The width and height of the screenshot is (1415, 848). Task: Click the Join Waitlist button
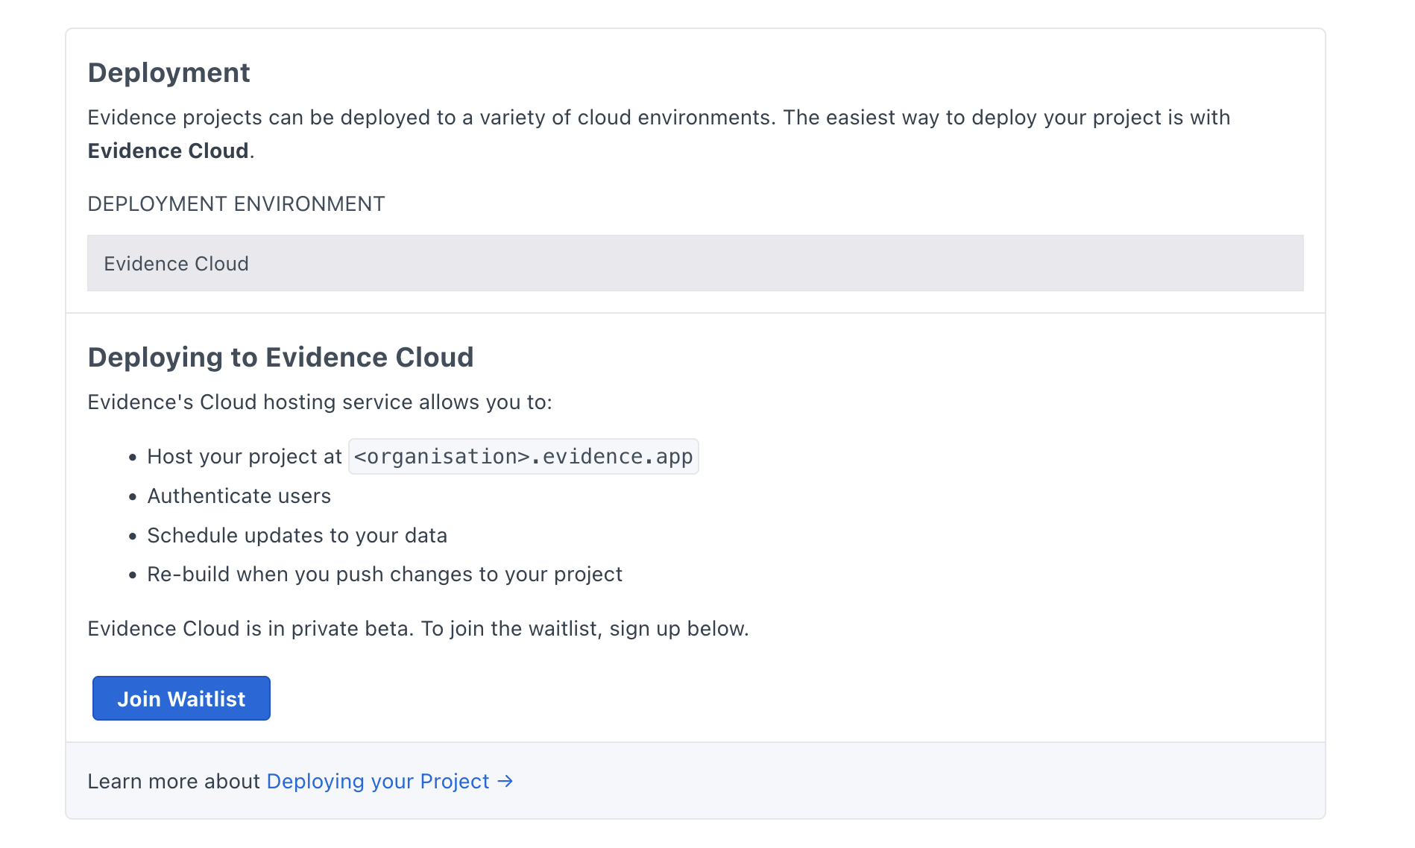click(180, 698)
